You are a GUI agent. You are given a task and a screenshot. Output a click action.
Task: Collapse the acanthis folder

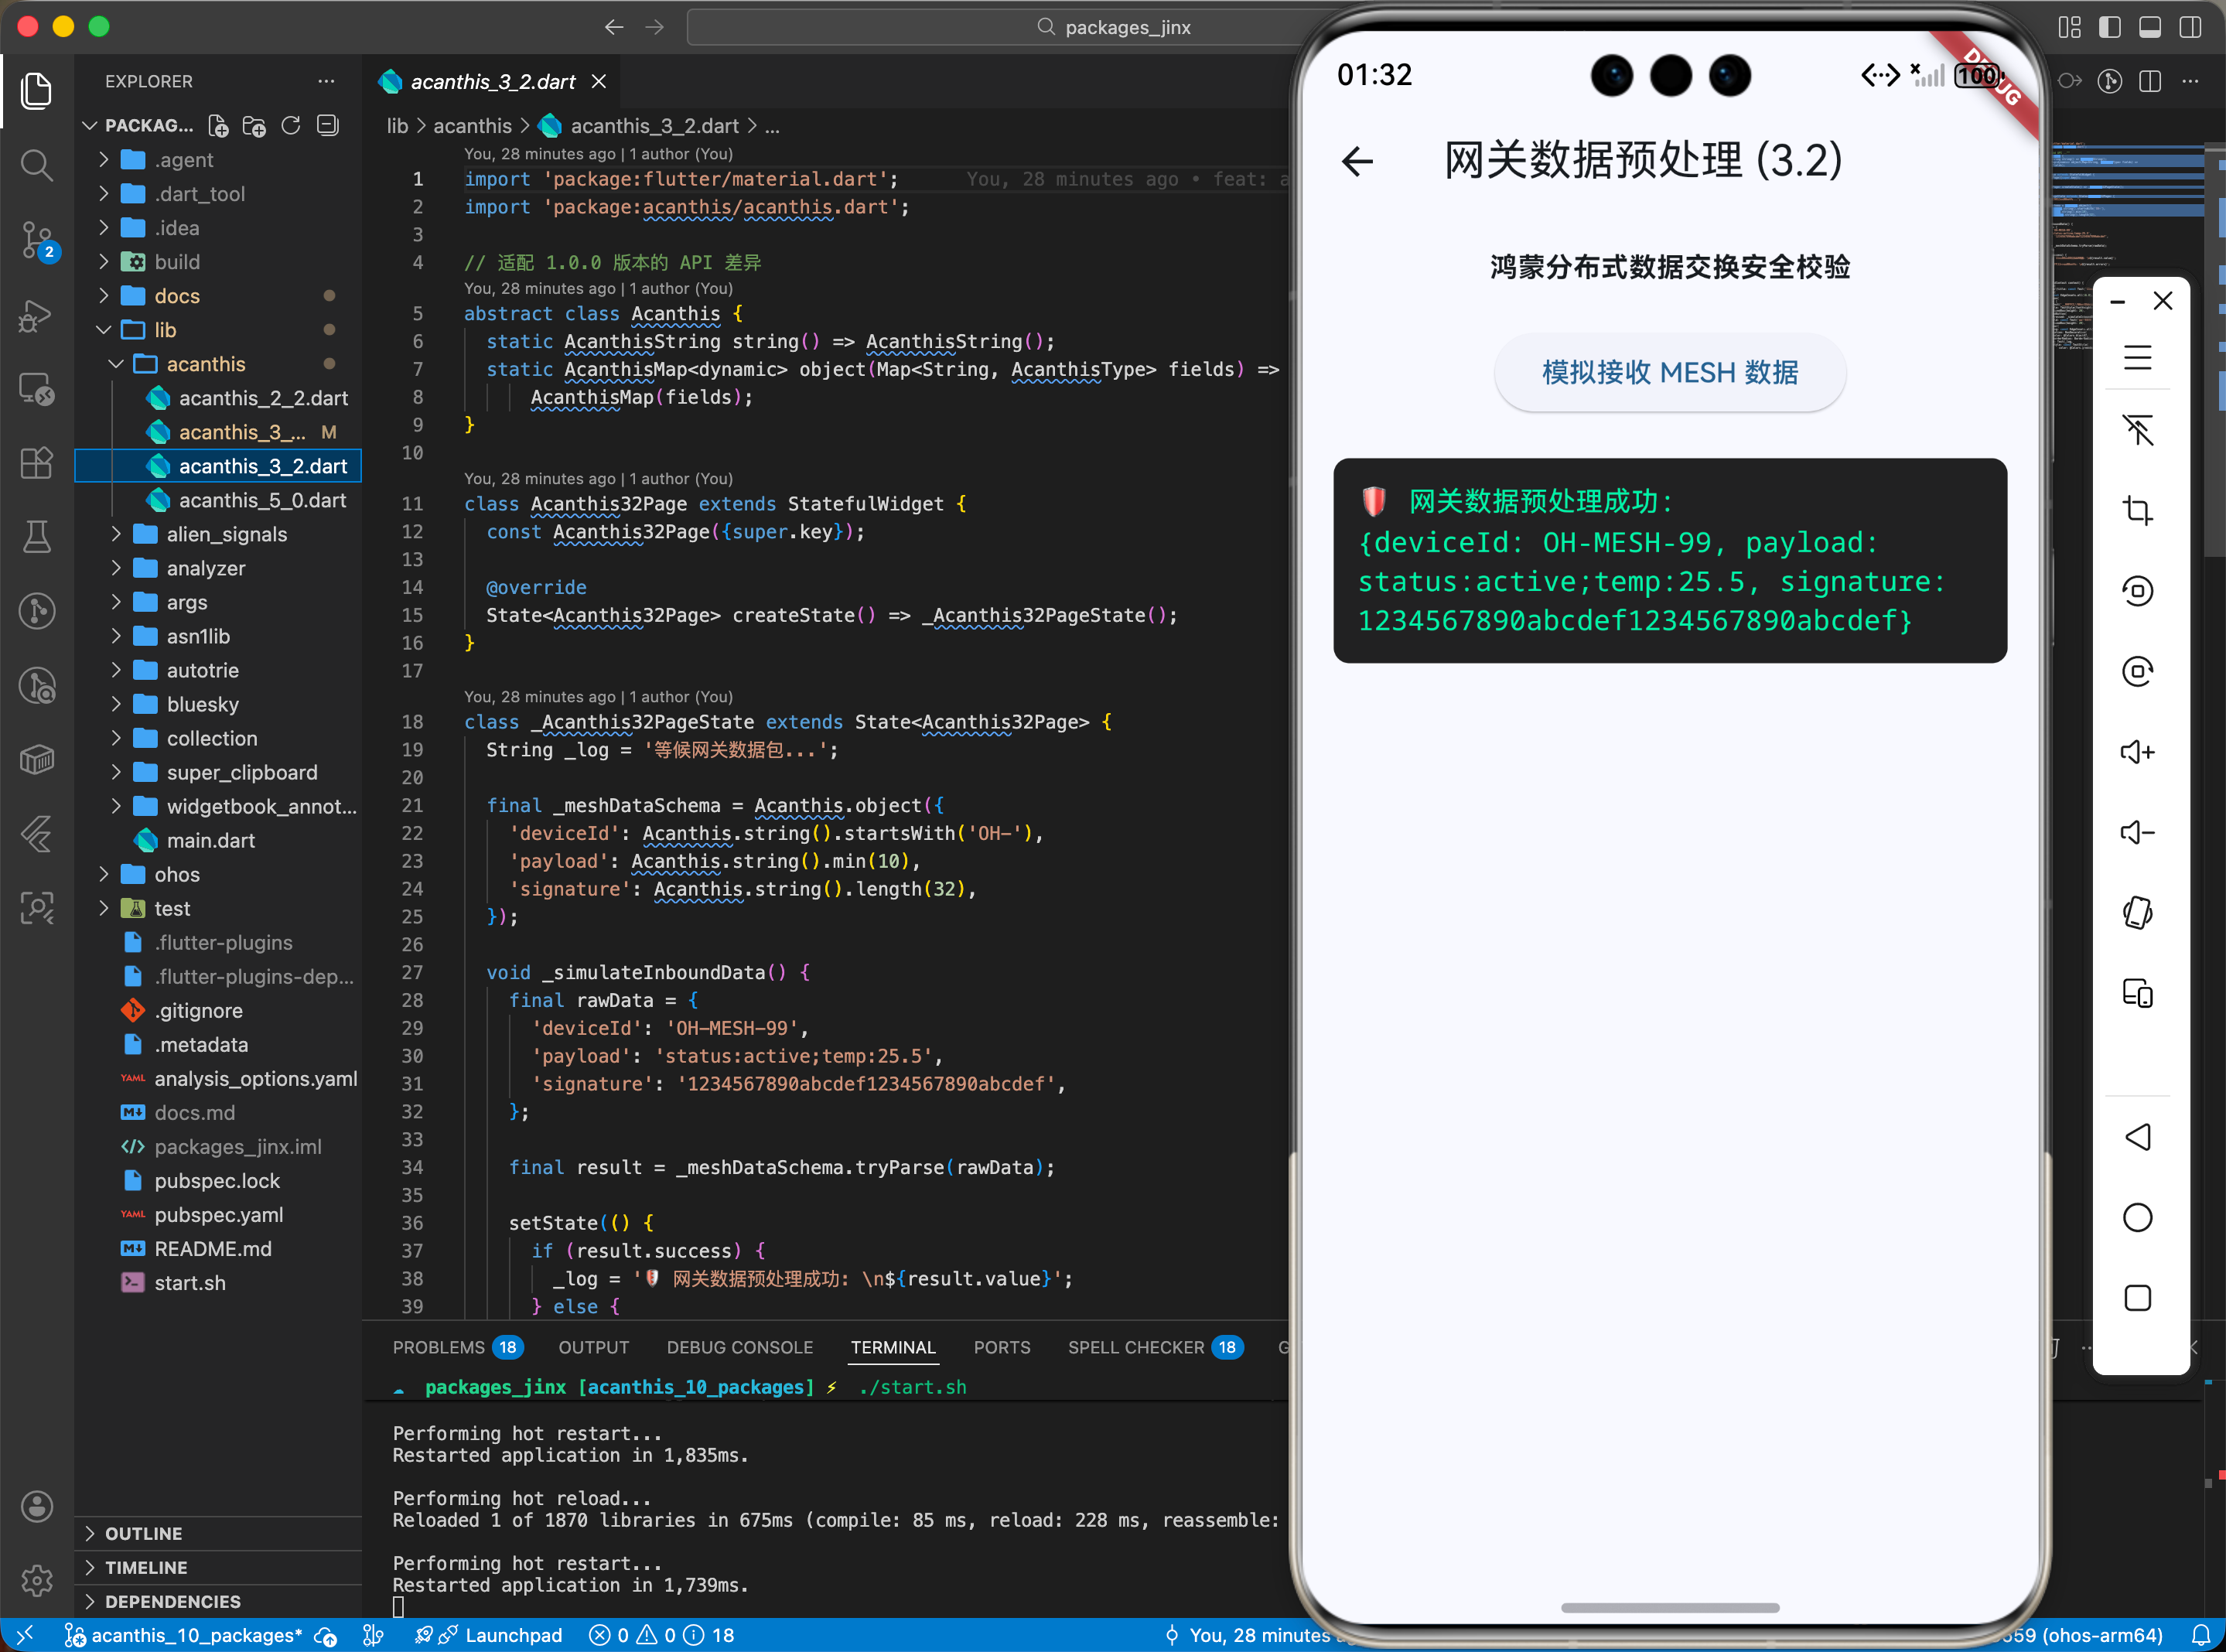pyautogui.click(x=205, y=364)
